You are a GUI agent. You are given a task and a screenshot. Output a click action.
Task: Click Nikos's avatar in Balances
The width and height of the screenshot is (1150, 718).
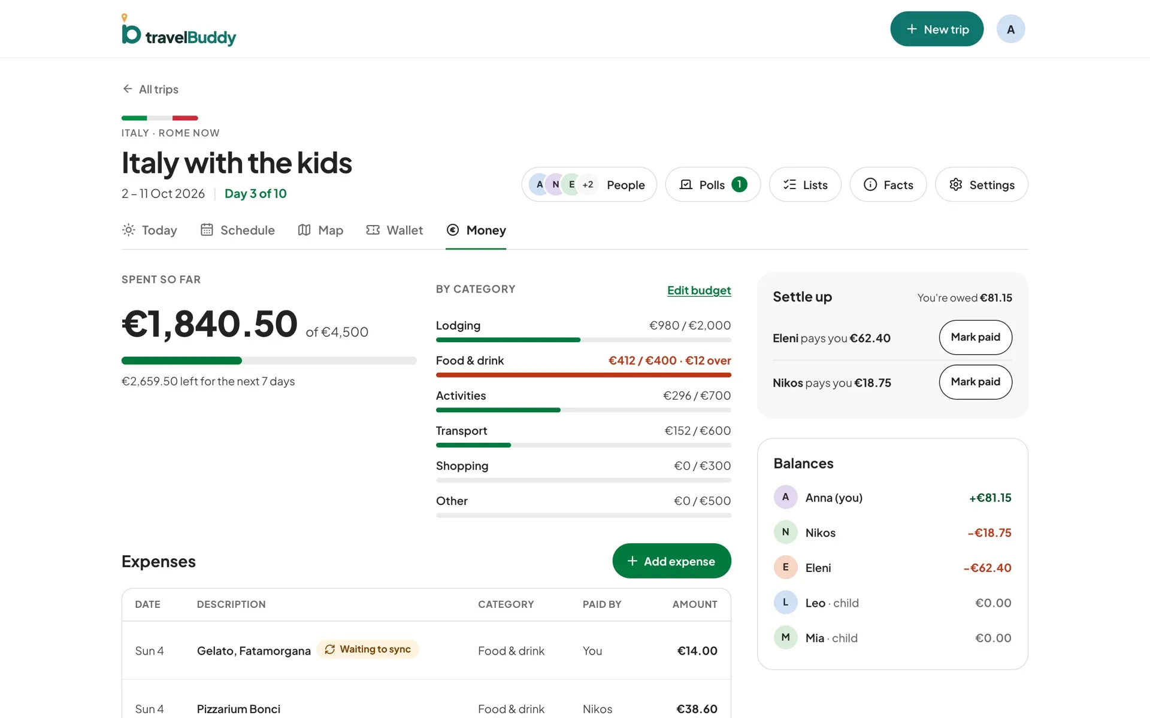[x=785, y=532]
